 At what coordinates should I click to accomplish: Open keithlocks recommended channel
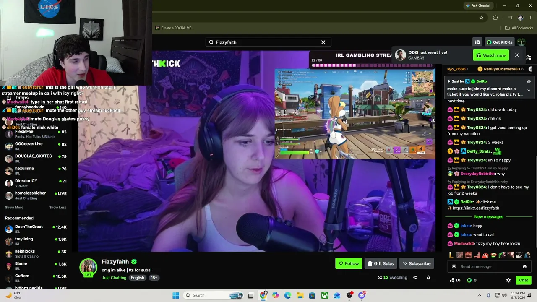(x=36, y=253)
